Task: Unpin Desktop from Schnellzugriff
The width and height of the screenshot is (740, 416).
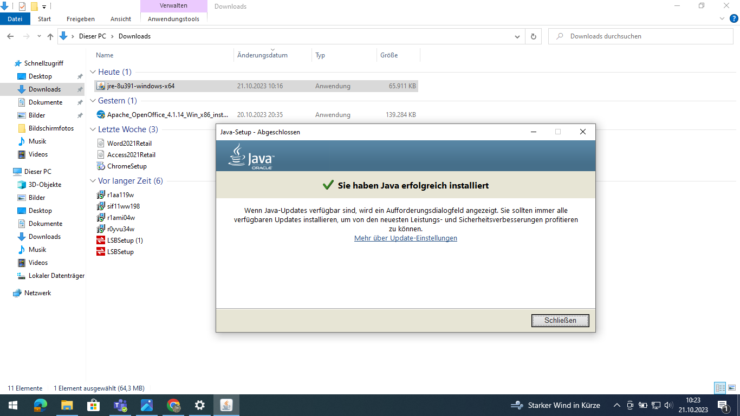Action: [80, 76]
